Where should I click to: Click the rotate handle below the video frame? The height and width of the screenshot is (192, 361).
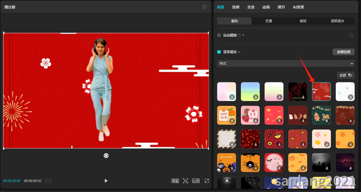click(x=106, y=155)
